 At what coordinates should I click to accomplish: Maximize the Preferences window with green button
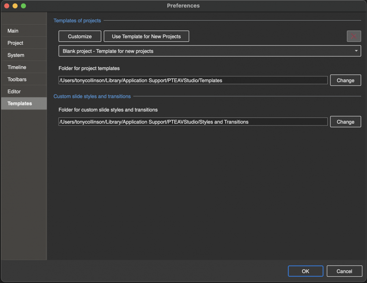(x=23, y=6)
